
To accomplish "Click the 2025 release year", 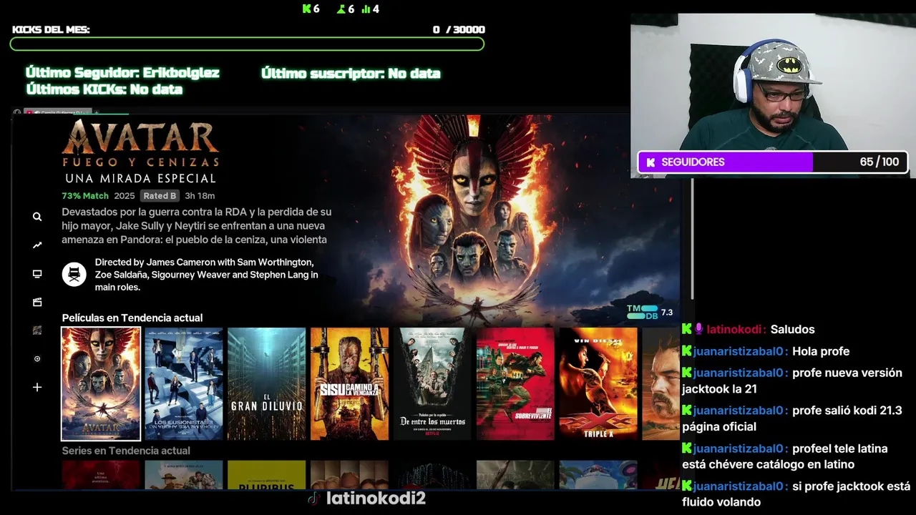I will (x=125, y=196).
